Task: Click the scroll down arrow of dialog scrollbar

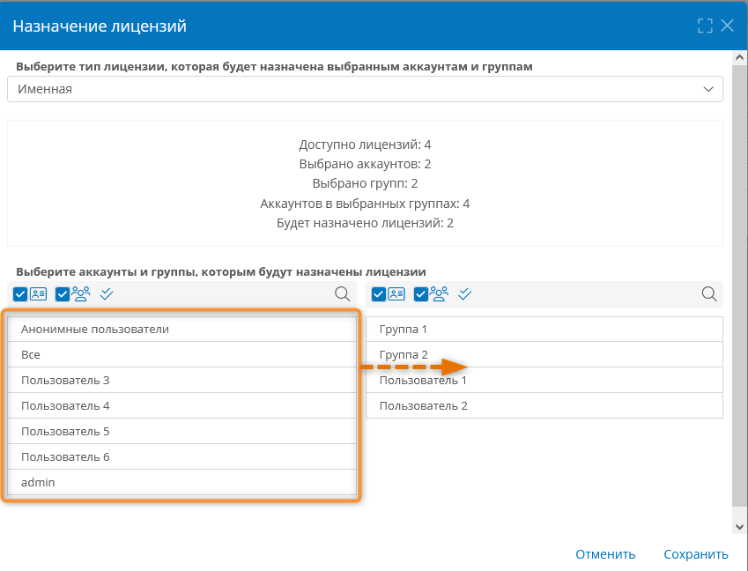Action: pos(739,527)
